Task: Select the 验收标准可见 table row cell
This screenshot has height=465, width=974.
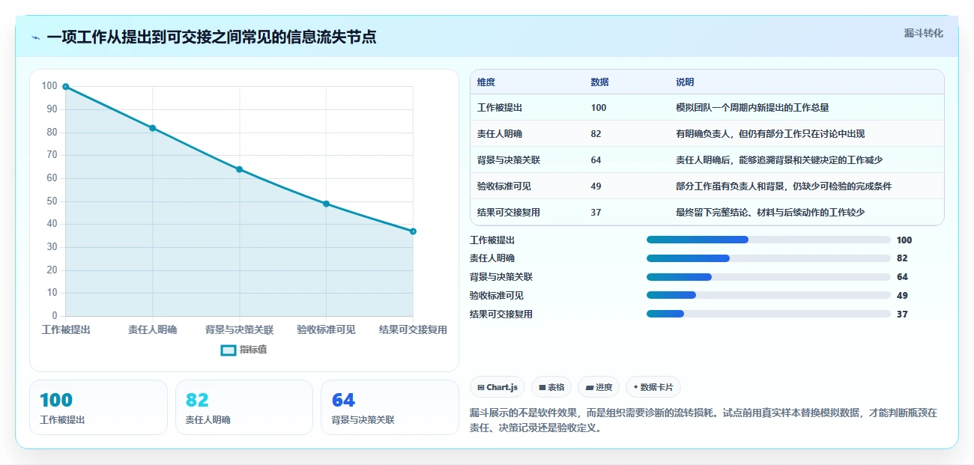Action: click(504, 186)
